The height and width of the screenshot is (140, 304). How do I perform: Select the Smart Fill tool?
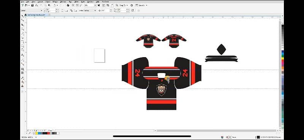[22, 86]
